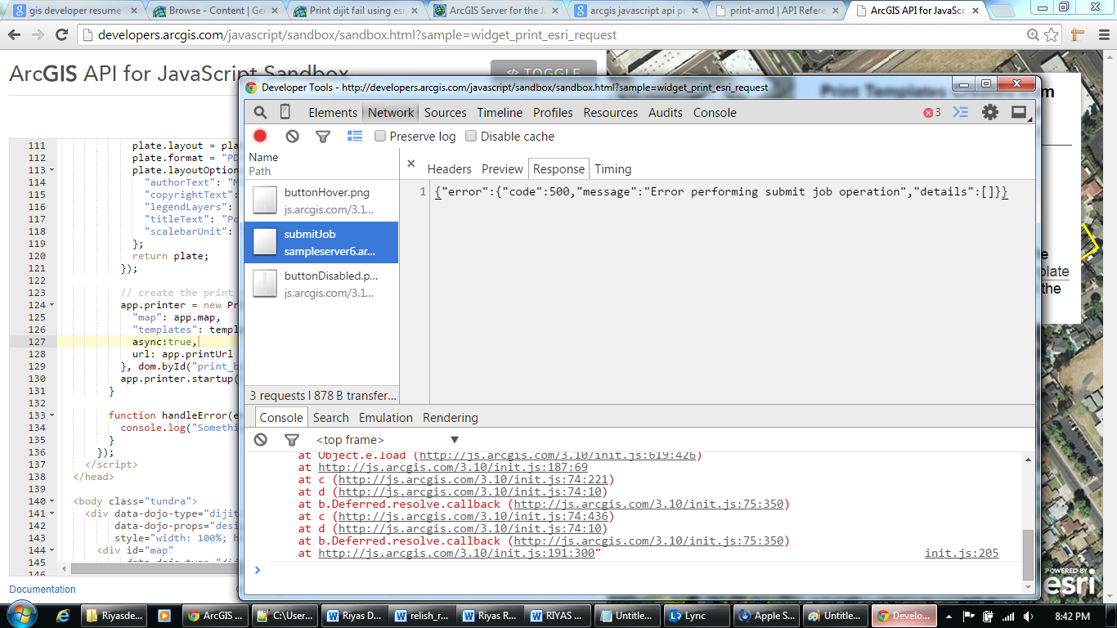Image resolution: width=1117 pixels, height=628 pixels.
Task: Open the Resources panel tab
Action: pos(611,113)
